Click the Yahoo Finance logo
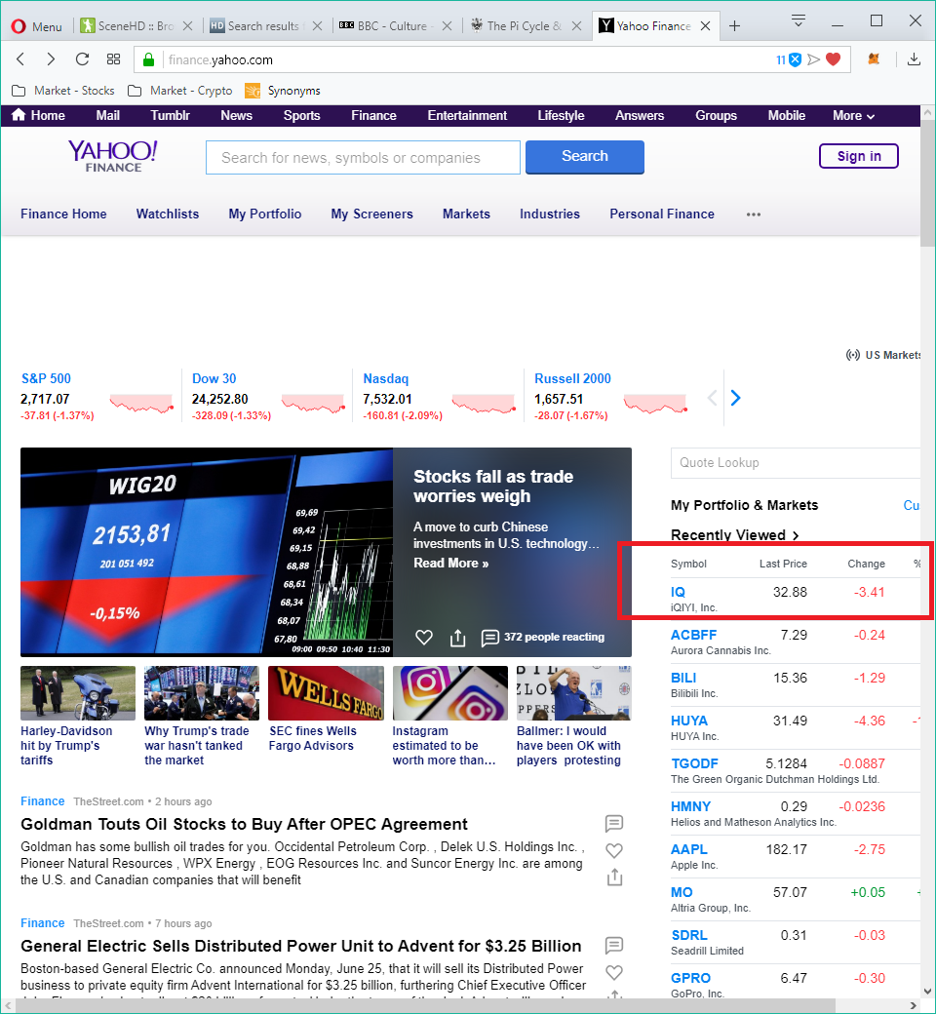This screenshot has height=1014, width=936. tap(113, 156)
